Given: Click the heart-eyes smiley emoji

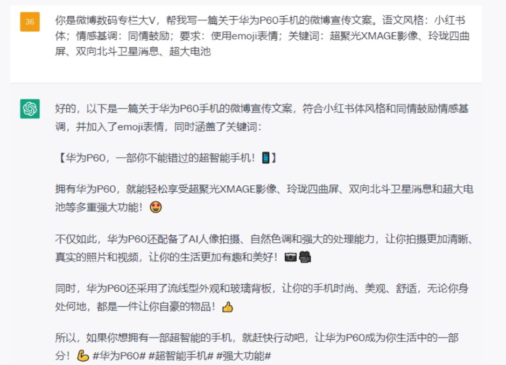Looking at the screenshot, I should pos(156,207).
